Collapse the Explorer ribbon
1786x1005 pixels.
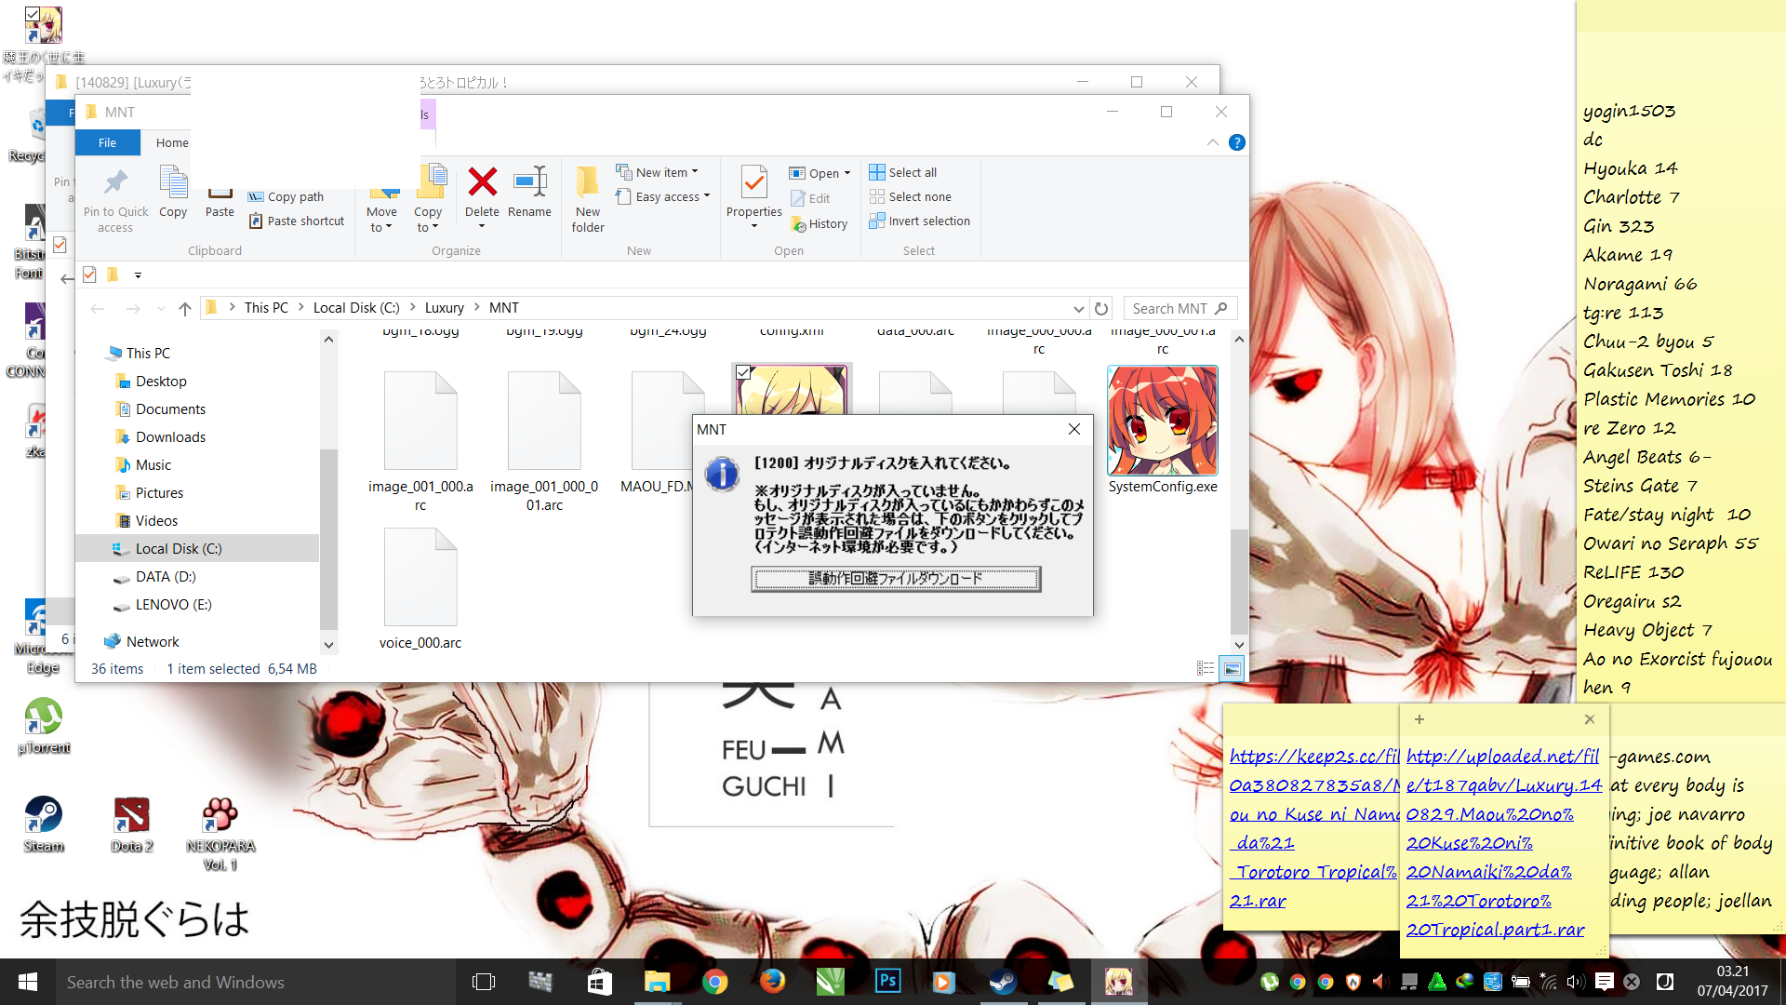pos(1212,142)
